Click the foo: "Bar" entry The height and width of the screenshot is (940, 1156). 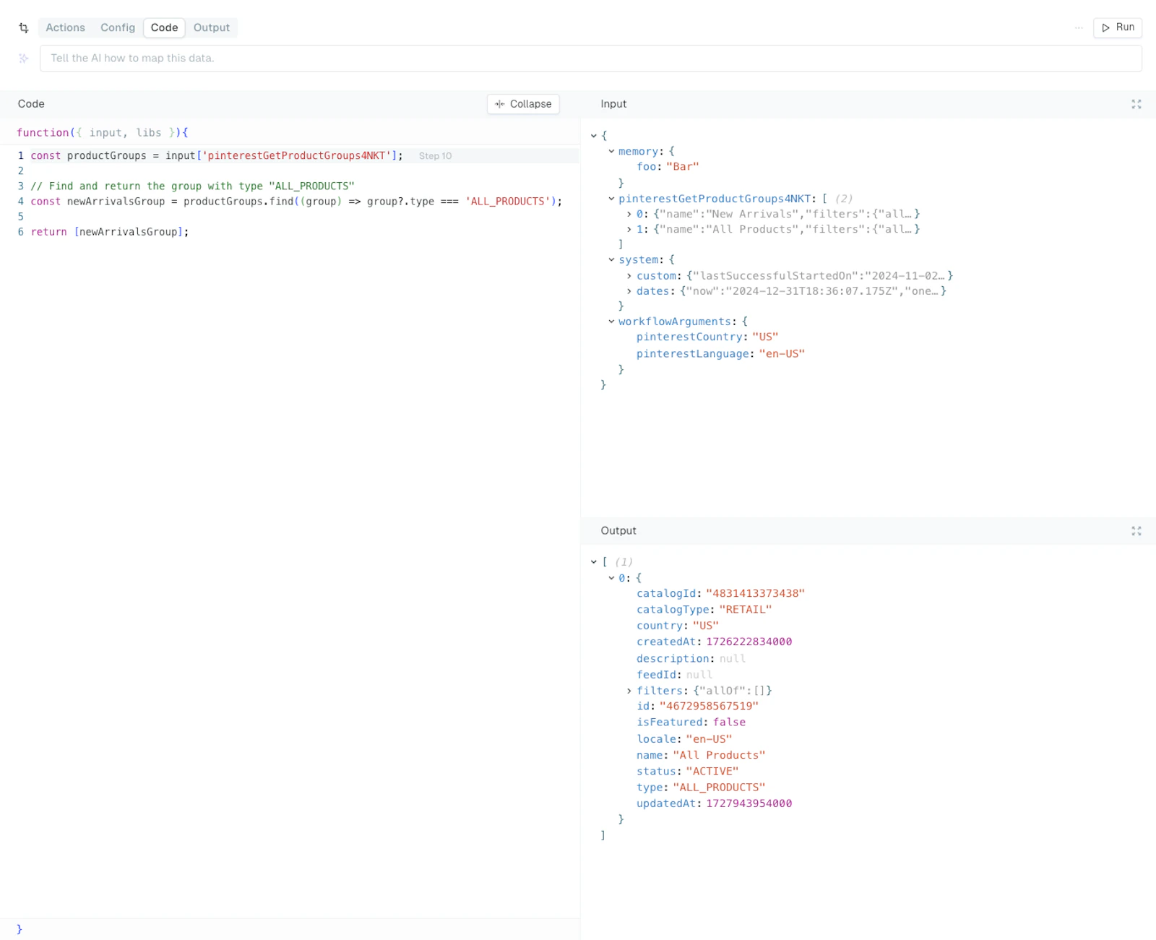coord(668,167)
